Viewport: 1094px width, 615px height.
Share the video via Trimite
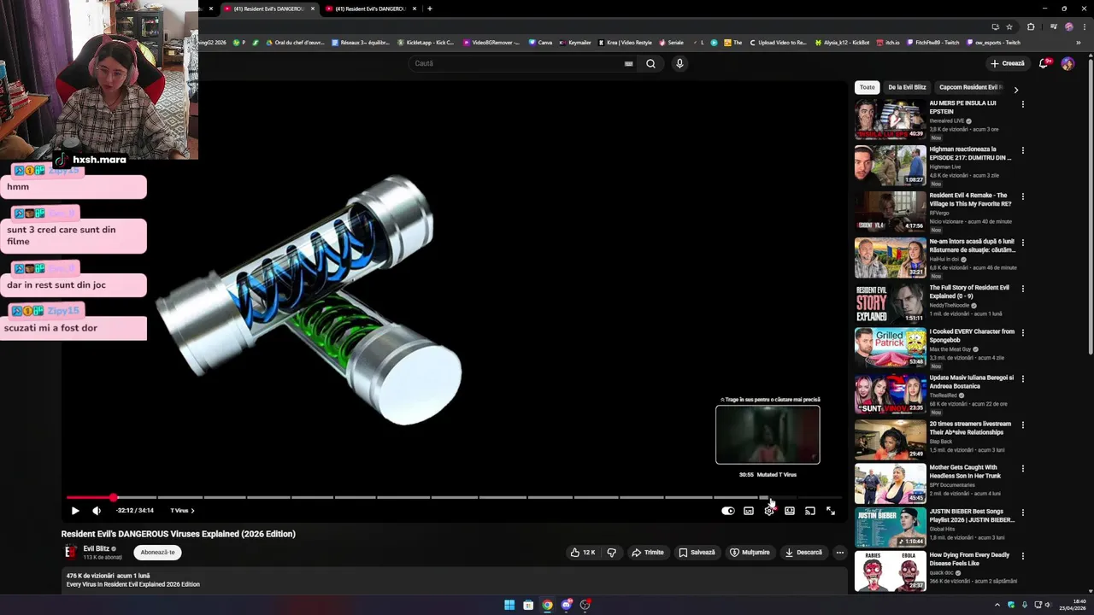[x=647, y=553]
